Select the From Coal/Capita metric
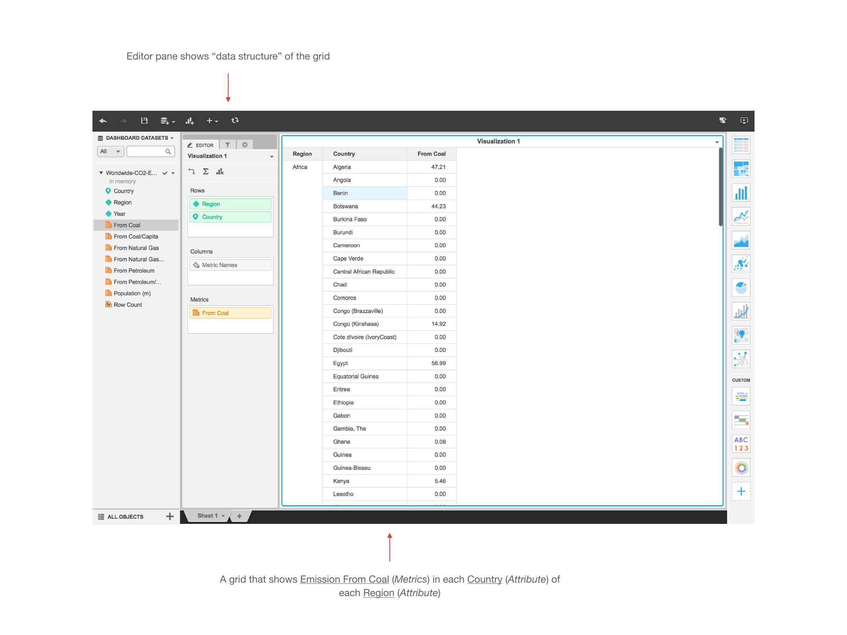This screenshot has width=847, height=635. [136, 237]
